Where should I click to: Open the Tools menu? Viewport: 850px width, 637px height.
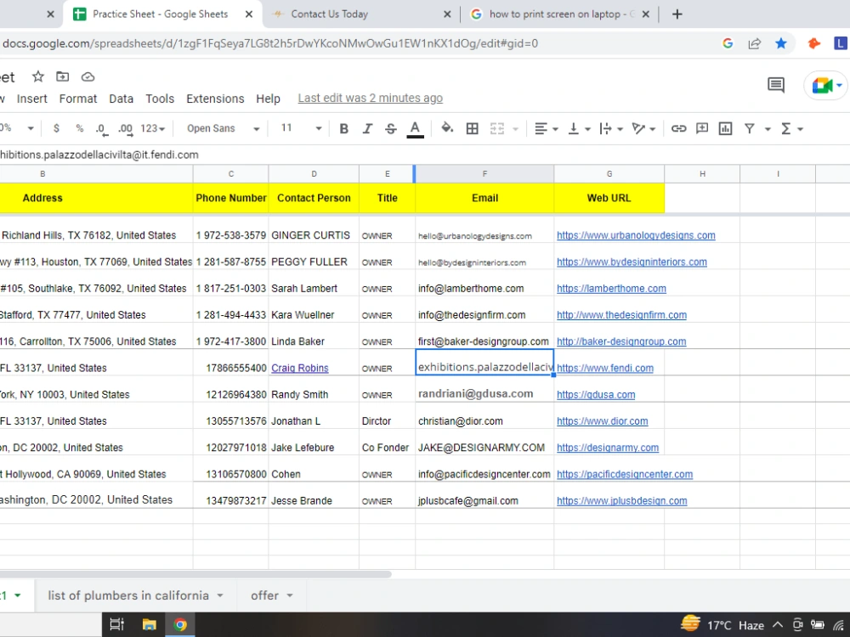(x=160, y=99)
